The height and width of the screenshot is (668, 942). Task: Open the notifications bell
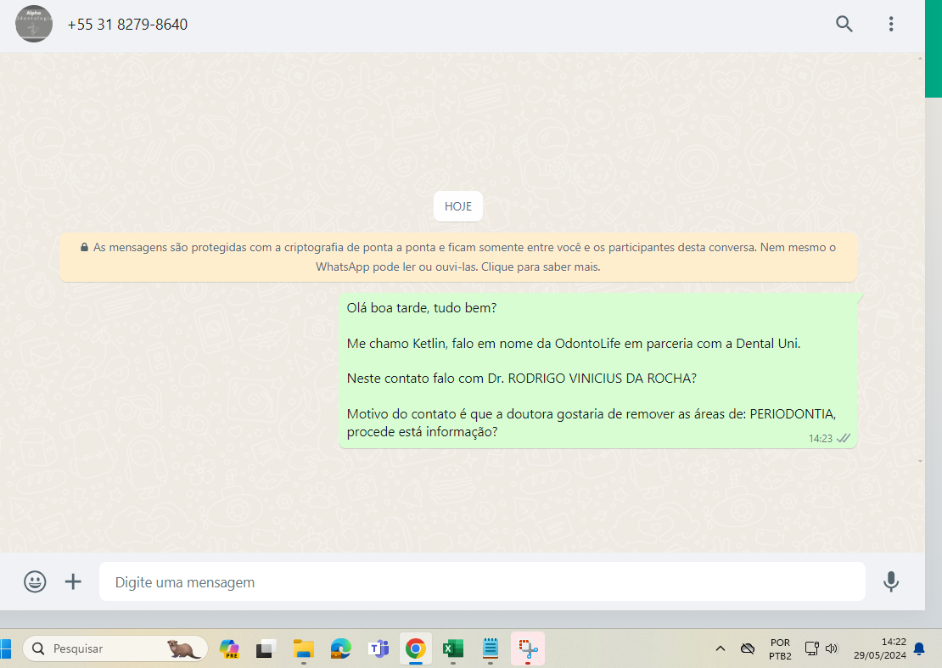coord(919,648)
